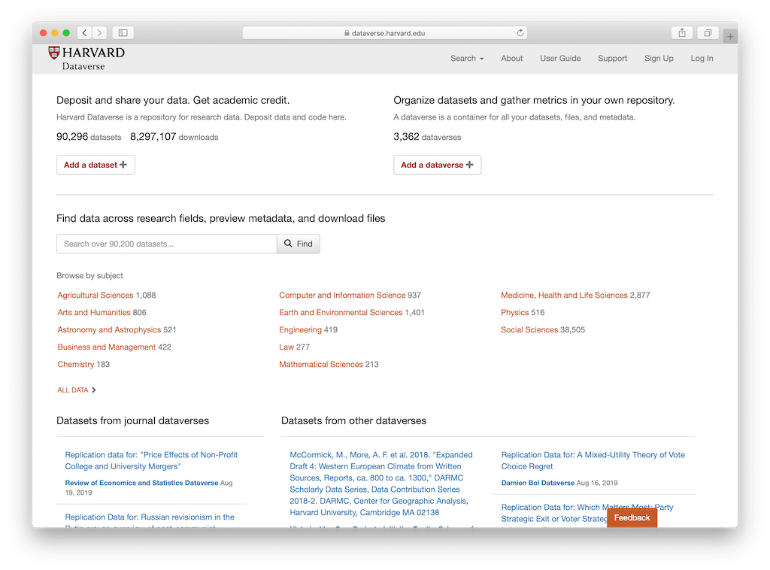Click Sign Up in navigation bar
This screenshot has height=570, width=770.
point(659,59)
